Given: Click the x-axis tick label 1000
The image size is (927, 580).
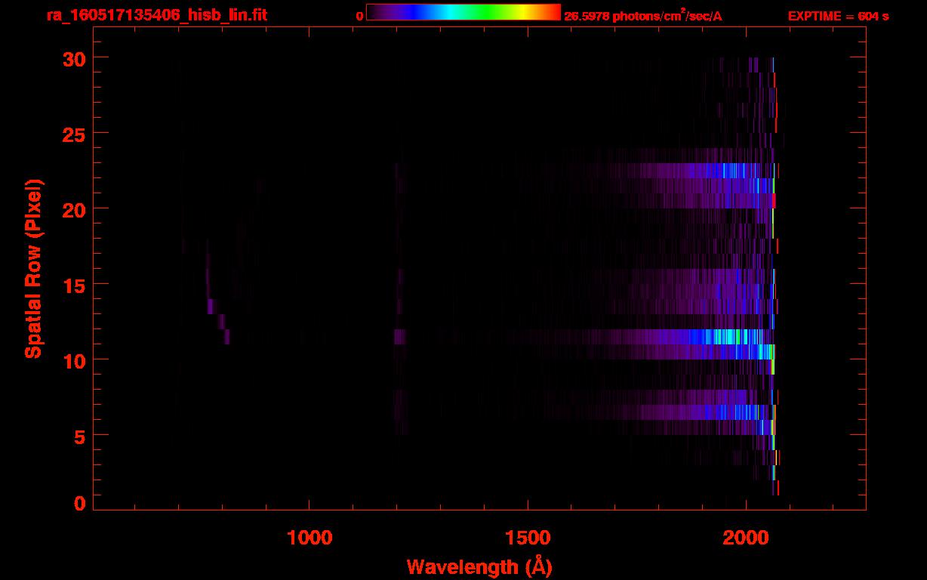Looking at the screenshot, I should point(310,538).
